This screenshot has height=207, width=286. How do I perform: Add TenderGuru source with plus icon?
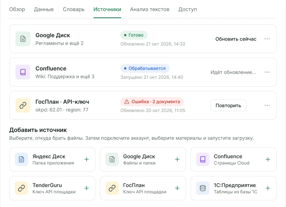tap(86, 188)
